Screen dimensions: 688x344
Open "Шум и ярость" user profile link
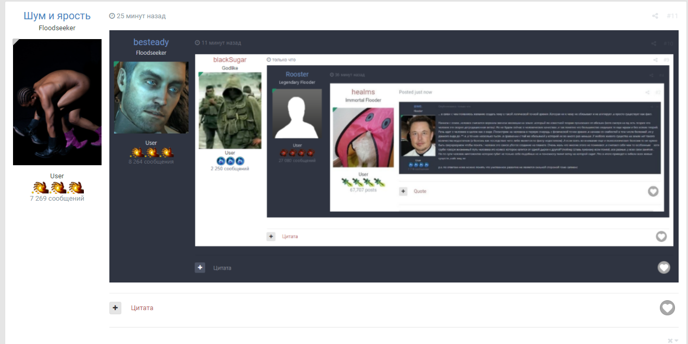pos(57,16)
